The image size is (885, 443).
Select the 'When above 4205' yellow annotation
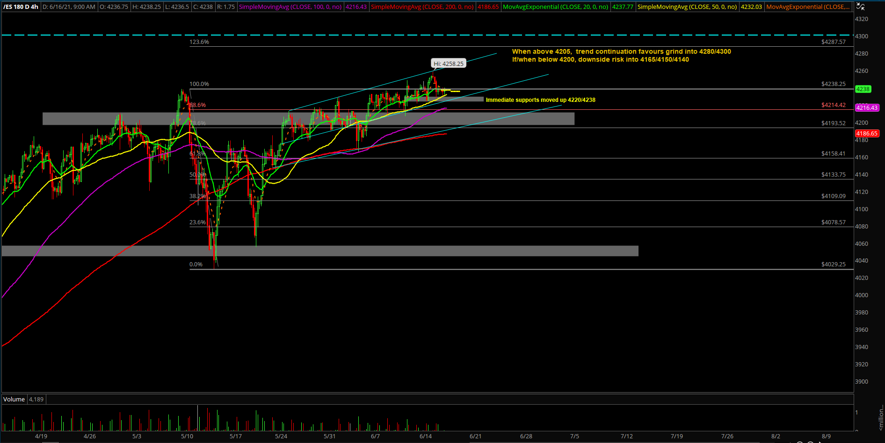click(621, 52)
